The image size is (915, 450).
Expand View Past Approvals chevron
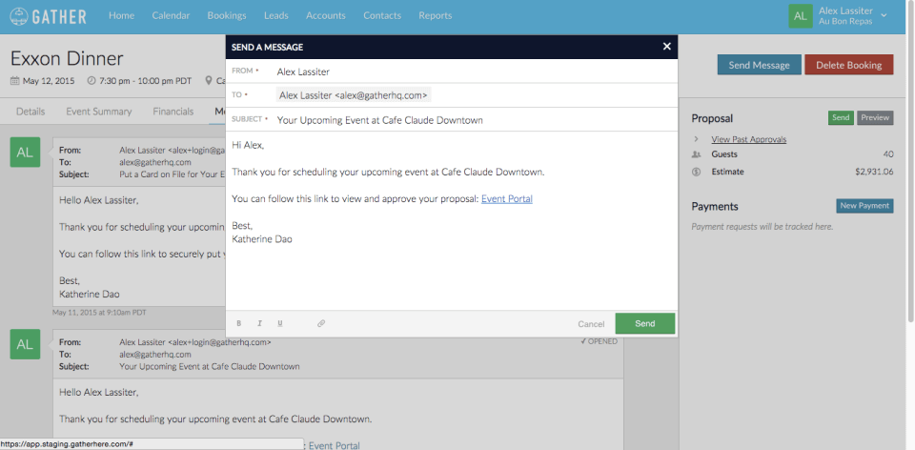coord(696,139)
